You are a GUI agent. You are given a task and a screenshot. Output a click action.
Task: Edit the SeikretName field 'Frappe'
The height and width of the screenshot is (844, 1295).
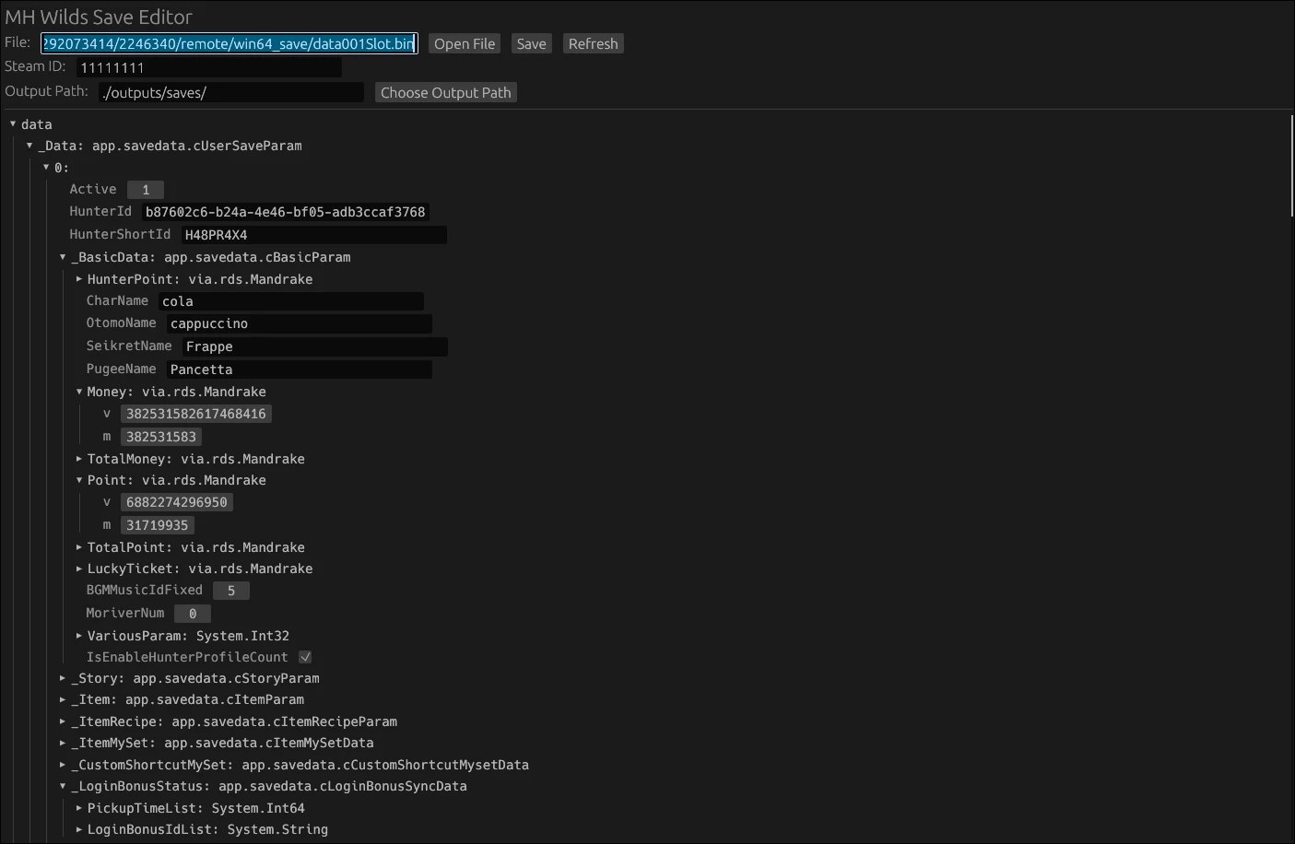[315, 346]
